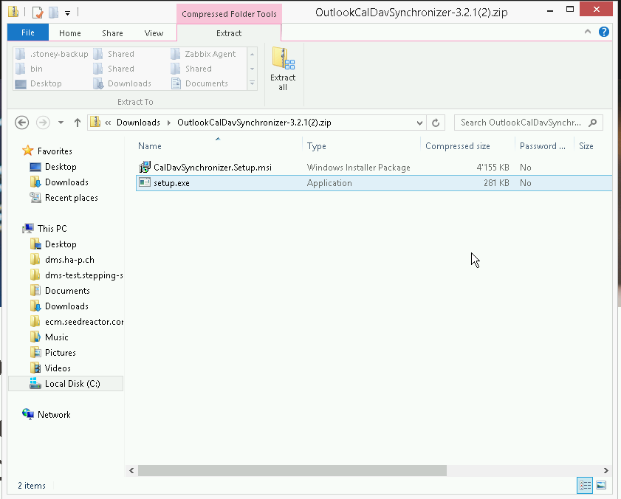Switch to Details view layout
621x499 pixels.
coord(586,485)
